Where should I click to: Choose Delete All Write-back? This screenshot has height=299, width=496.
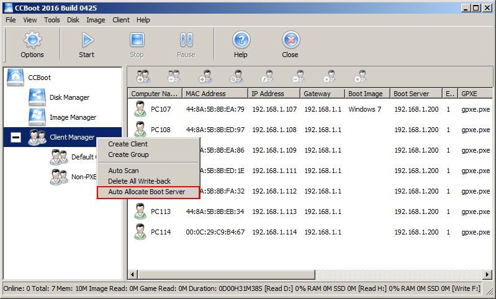(148, 181)
